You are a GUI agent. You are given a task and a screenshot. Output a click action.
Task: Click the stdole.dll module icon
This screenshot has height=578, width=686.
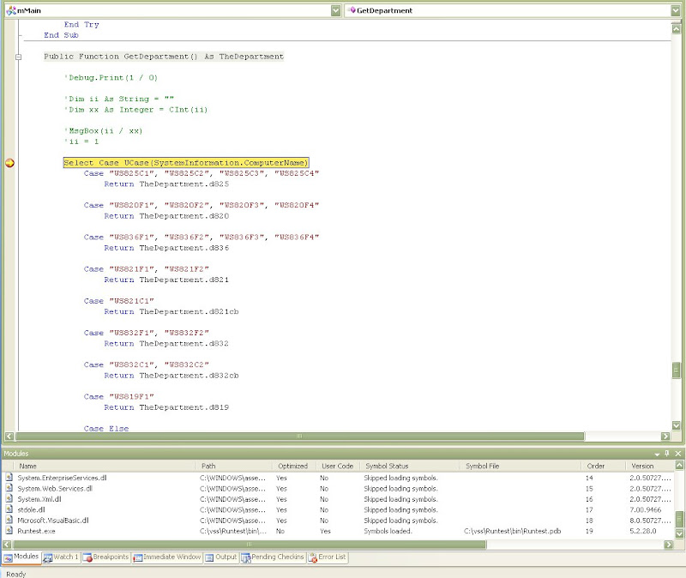click(x=9, y=509)
